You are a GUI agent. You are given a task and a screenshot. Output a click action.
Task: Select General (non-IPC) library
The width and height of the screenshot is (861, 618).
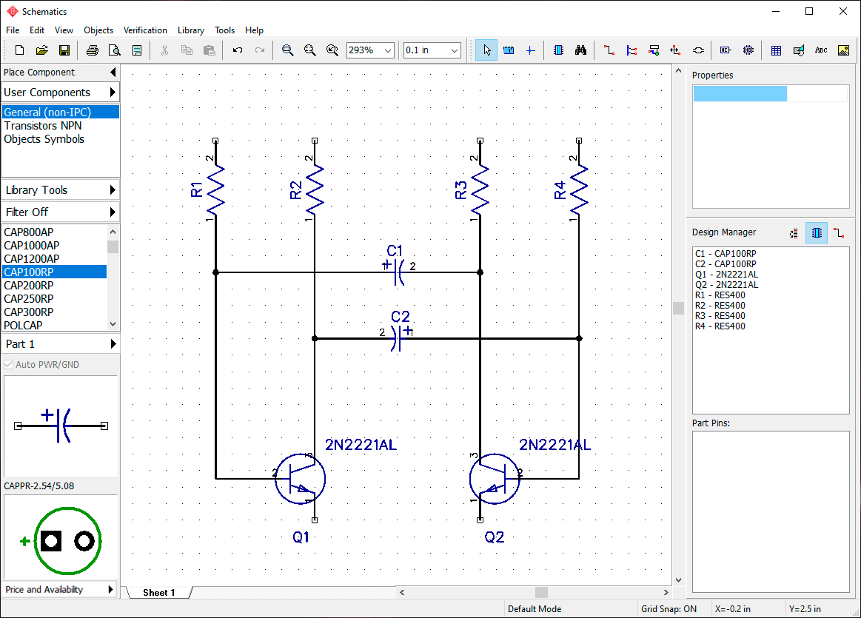[61, 112]
